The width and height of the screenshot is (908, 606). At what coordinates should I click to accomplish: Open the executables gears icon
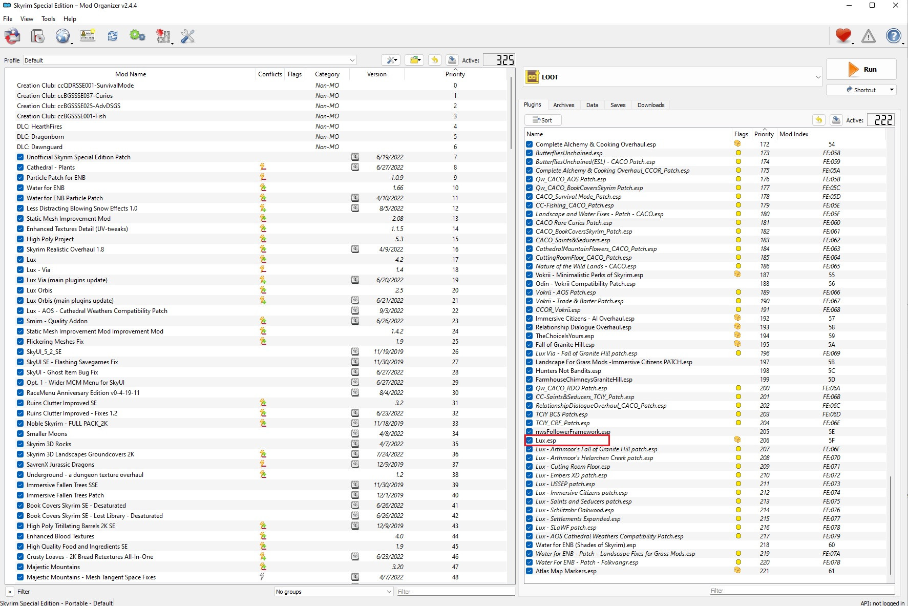click(x=137, y=36)
